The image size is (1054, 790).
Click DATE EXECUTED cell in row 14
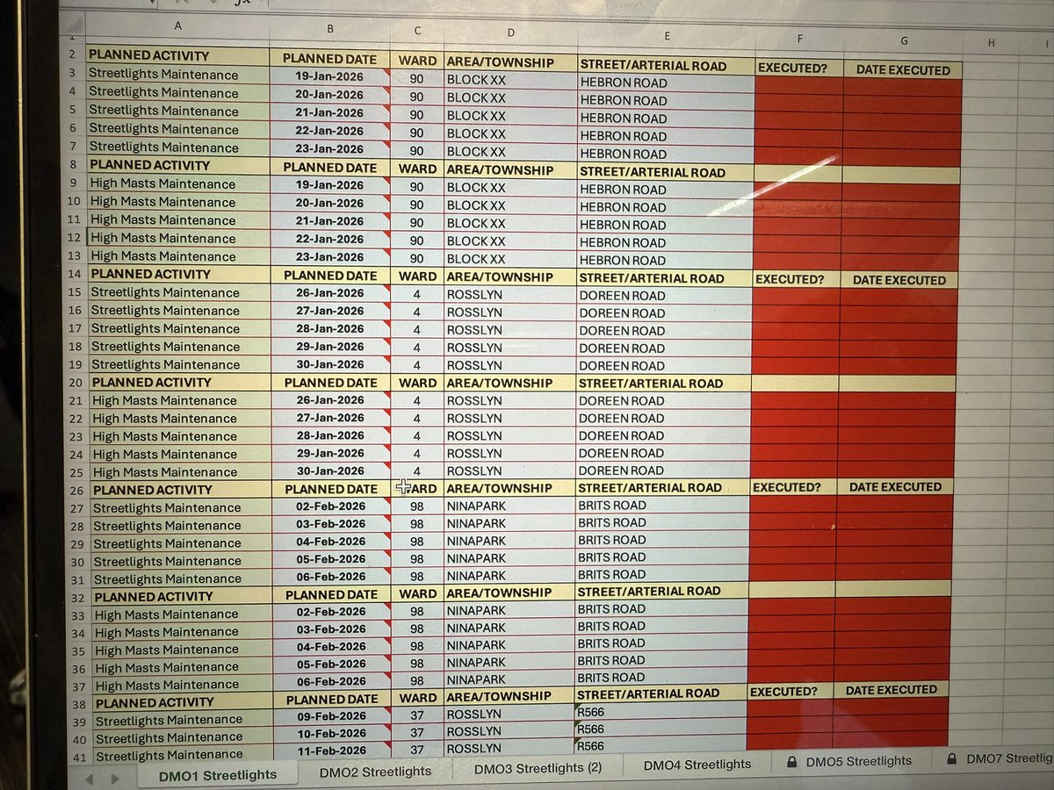(899, 280)
